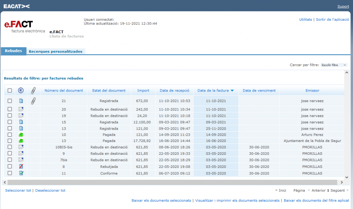Image resolution: width=353 pixels, height=209 pixels.
Task: Click the conforme check icon for invoice 11
Action: [21, 173]
